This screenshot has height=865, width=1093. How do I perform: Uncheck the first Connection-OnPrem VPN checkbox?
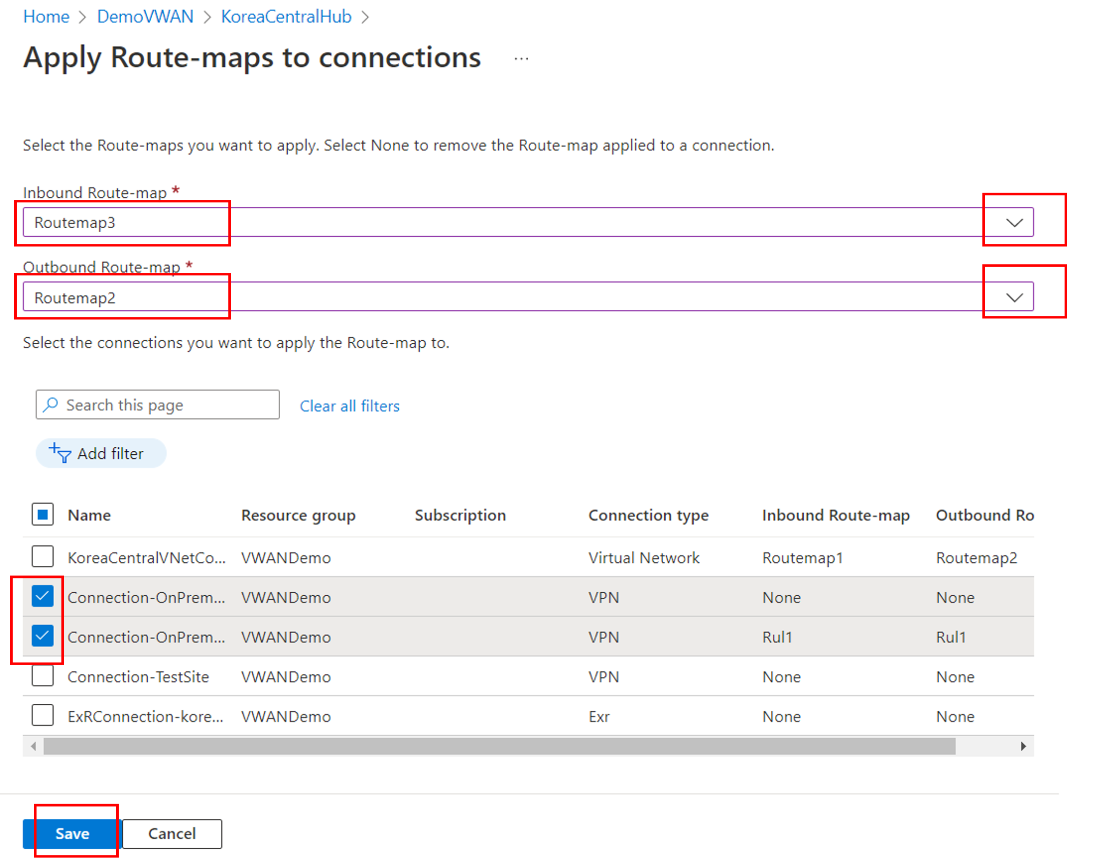43,596
